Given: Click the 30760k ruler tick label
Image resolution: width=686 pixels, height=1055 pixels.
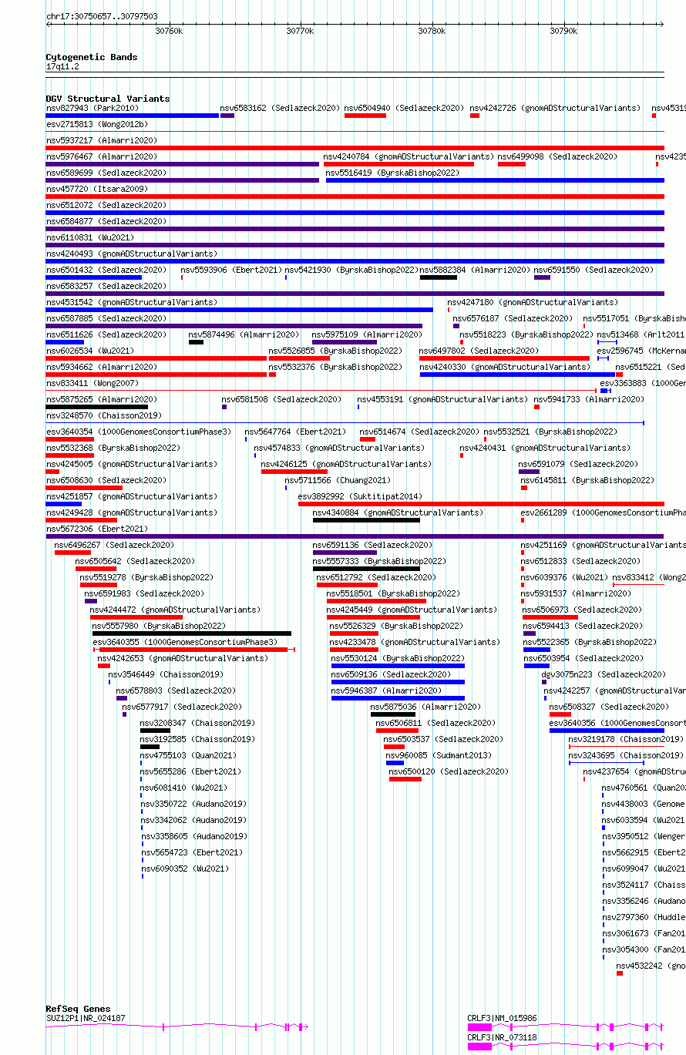Looking at the screenshot, I should coord(169,31).
